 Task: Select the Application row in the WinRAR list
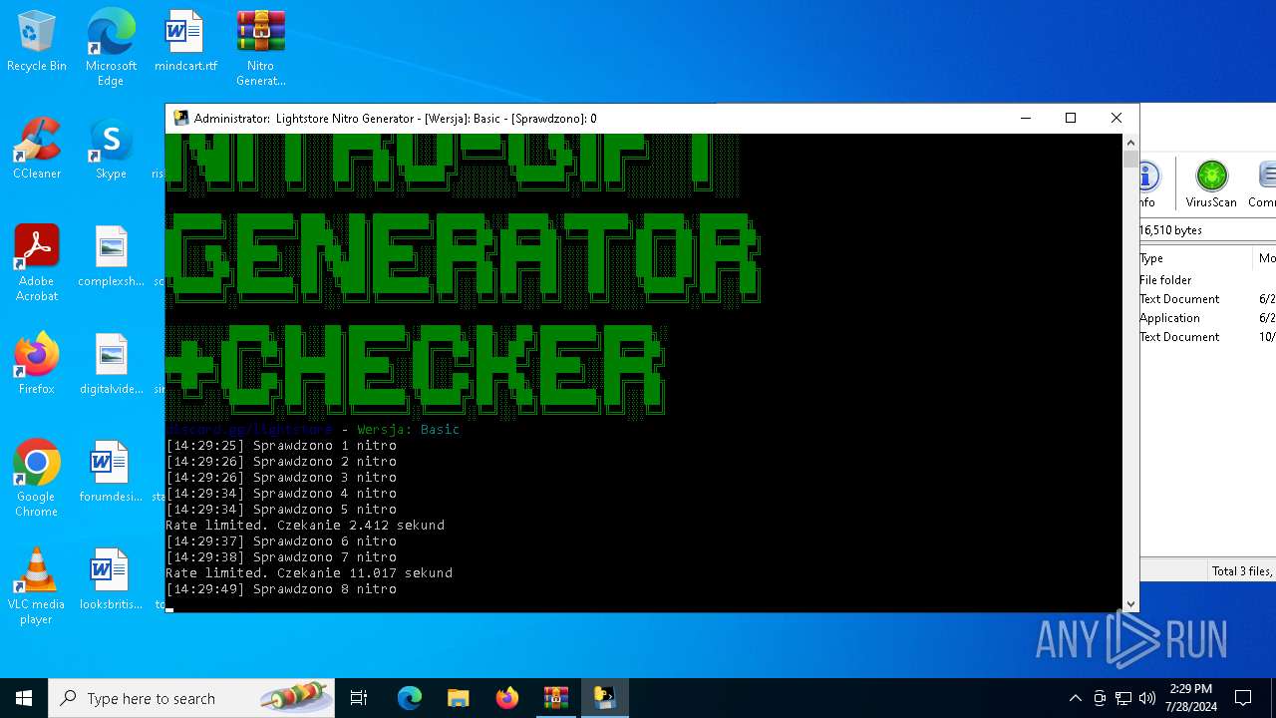pyautogui.click(x=1207, y=318)
